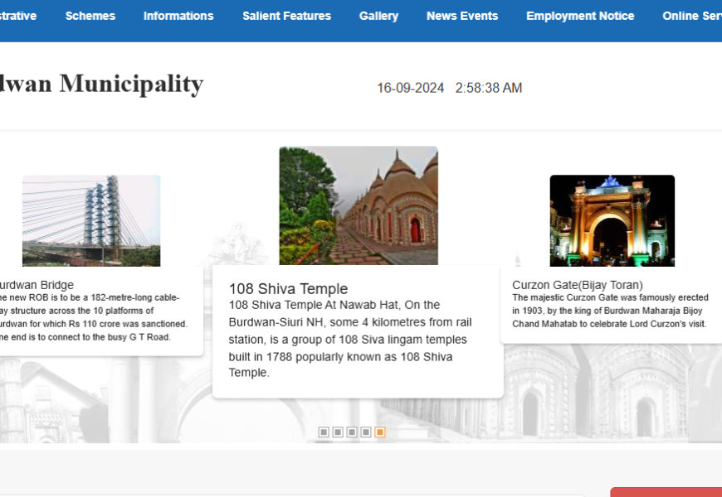
Task: Open the Schemes menu
Action: (x=90, y=16)
